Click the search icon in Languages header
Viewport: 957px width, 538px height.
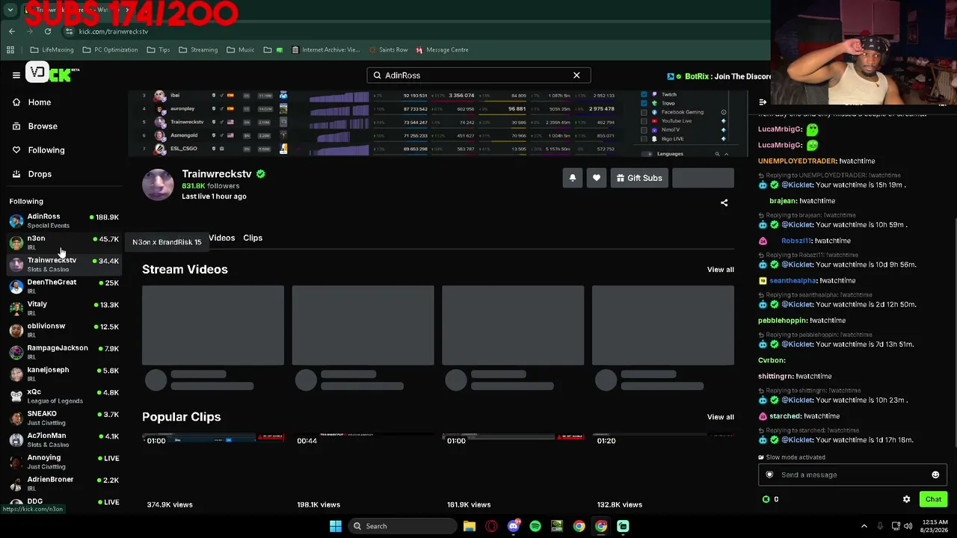(x=717, y=154)
